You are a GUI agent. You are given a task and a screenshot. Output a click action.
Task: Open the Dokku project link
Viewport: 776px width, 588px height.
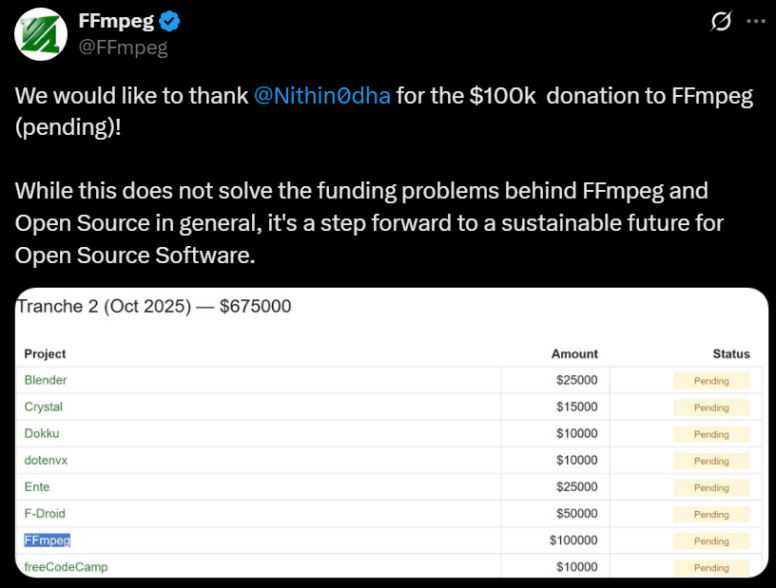pos(42,433)
